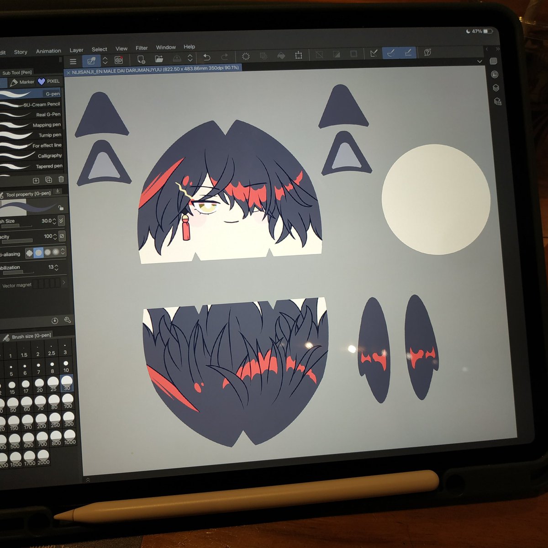The width and height of the screenshot is (548, 548).
Task: Adjust Opacity value stepper arrows
Action: 55,237
